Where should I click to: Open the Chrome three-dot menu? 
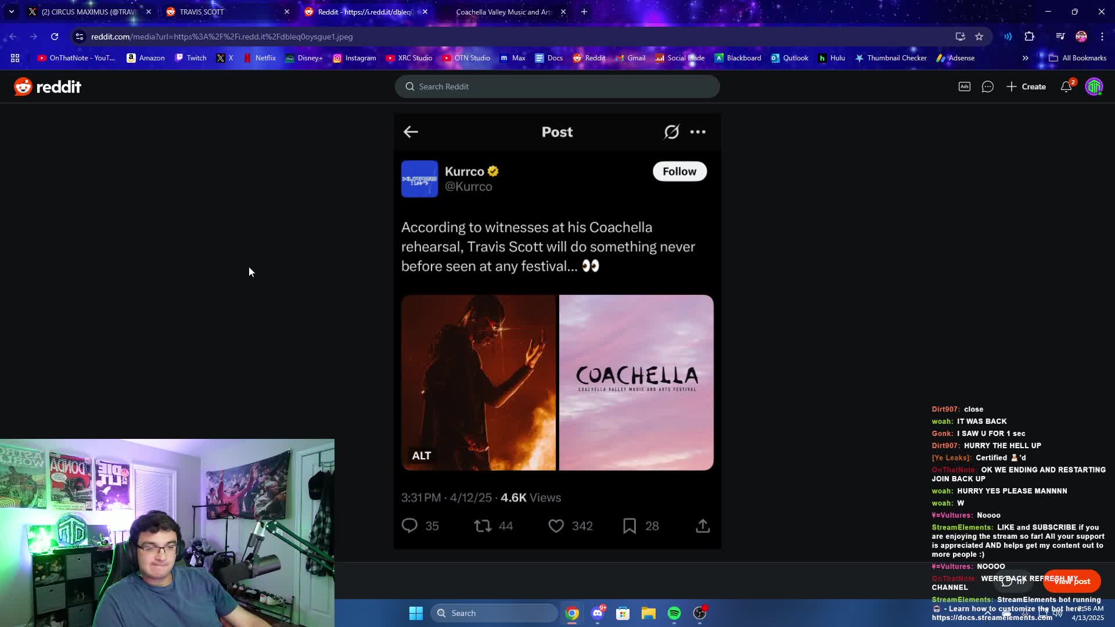coord(1102,37)
